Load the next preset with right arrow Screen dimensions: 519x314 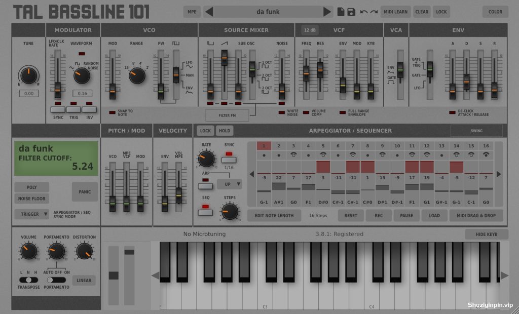pyautogui.click(x=327, y=12)
